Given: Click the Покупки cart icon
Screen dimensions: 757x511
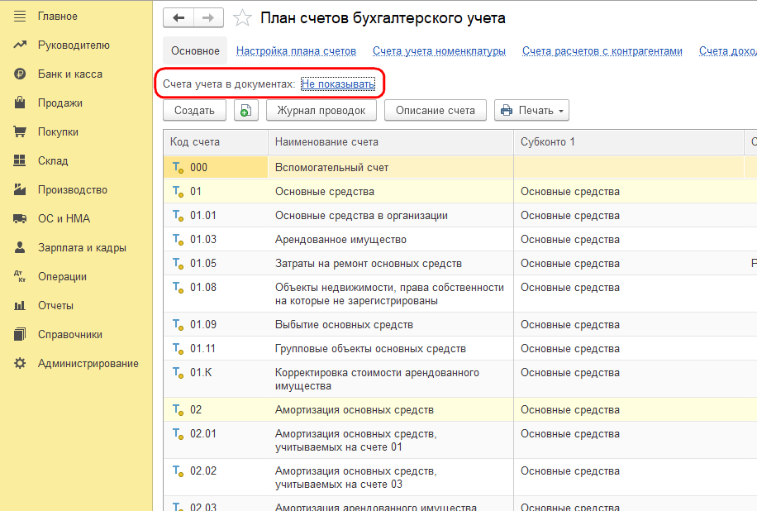Looking at the screenshot, I should pos(20,131).
